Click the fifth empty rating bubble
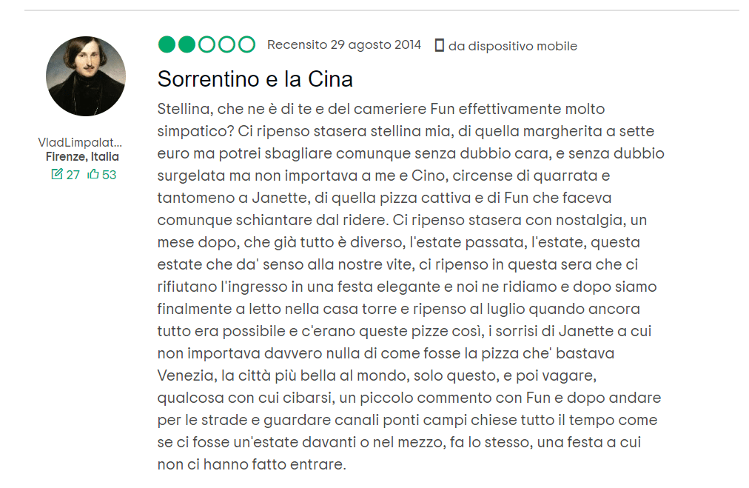This screenshot has width=749, height=488. pos(246,44)
